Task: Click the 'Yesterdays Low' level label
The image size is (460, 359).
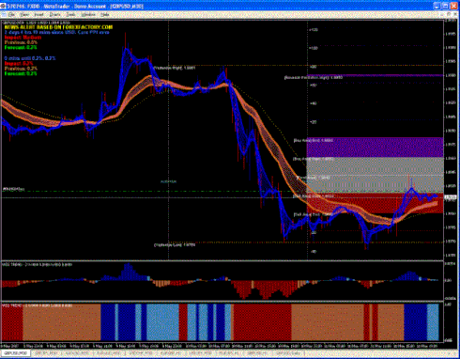Action: pyautogui.click(x=175, y=245)
